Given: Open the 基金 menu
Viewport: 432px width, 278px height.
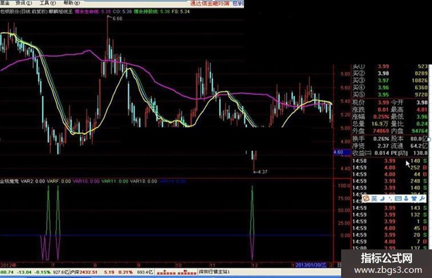Looking at the screenshot, I should pyautogui.click(x=5, y=3).
